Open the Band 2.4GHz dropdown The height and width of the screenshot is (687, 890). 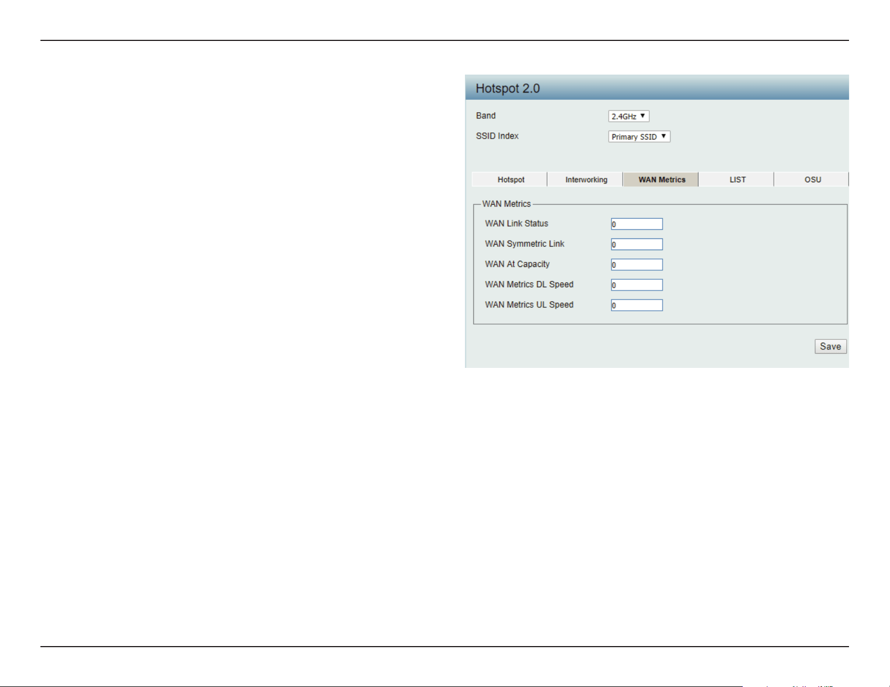[x=628, y=116]
